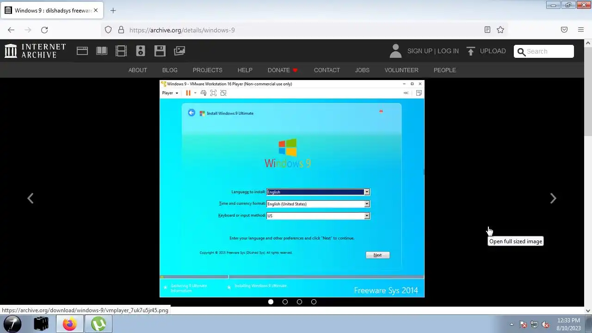Open the ABOUT navigation item
592x333 pixels.
pyautogui.click(x=138, y=70)
